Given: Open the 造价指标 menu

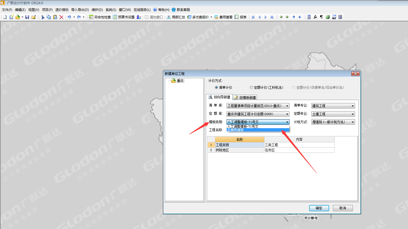Looking at the screenshot, I should [x=62, y=10].
